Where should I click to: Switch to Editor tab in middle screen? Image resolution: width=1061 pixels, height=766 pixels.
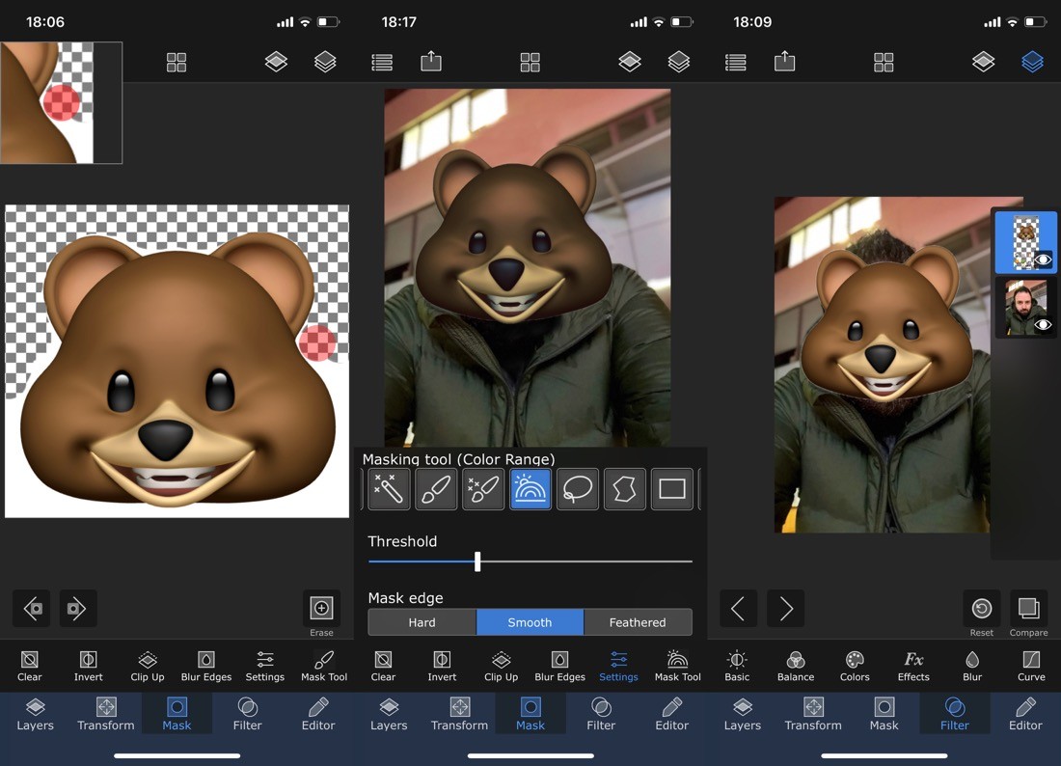point(672,715)
